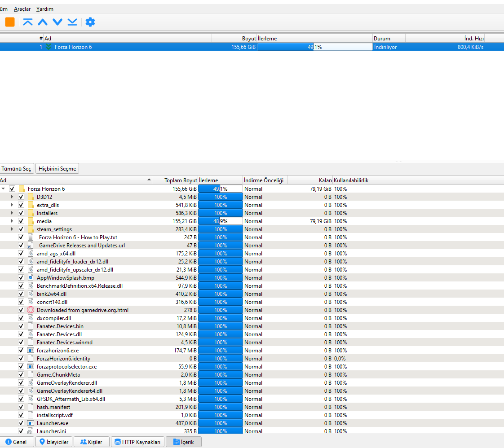Click the shortcut icon of _GameDrive Releases and Updates.url
The image size is (504, 448).
[x=31, y=246]
